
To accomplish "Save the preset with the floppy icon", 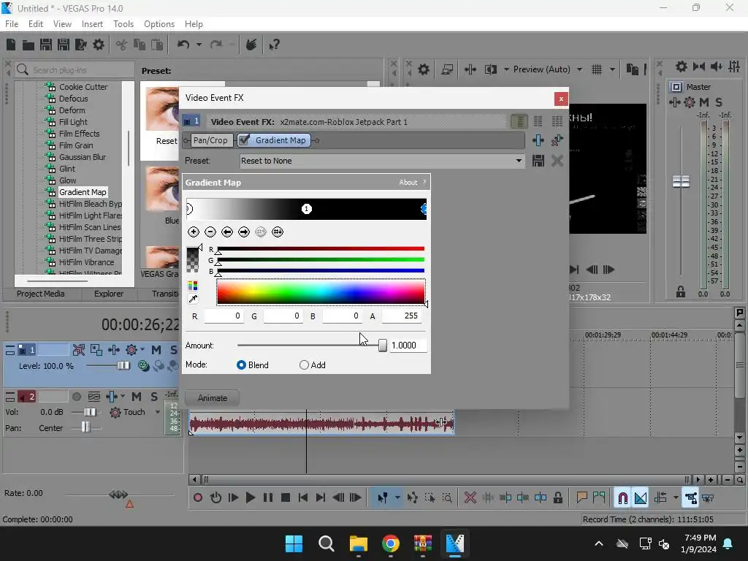I will [x=538, y=161].
